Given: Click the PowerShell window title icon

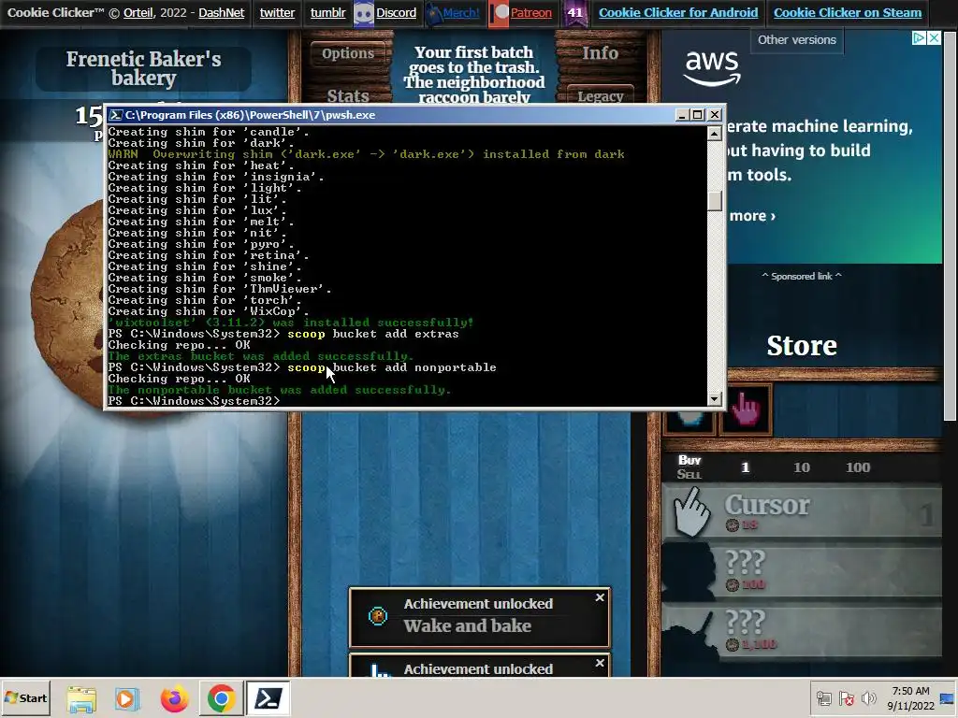Looking at the screenshot, I should click(115, 115).
